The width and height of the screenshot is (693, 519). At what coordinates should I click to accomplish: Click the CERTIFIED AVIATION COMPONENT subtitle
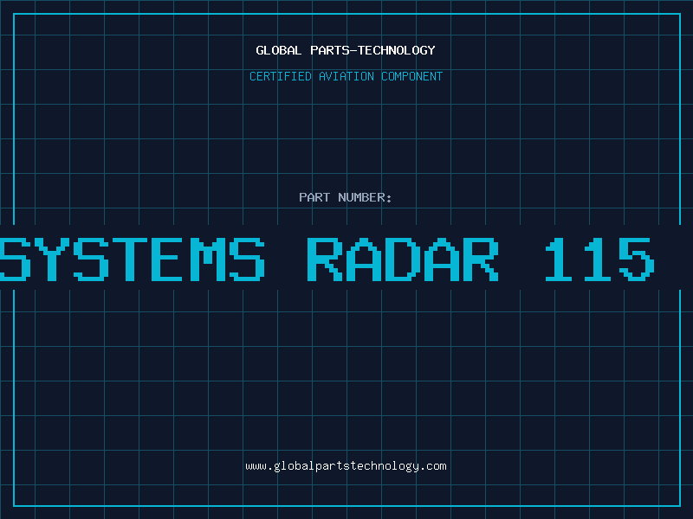tap(346, 76)
